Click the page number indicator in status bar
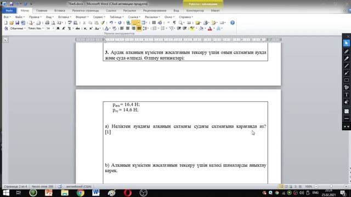 click(15, 187)
